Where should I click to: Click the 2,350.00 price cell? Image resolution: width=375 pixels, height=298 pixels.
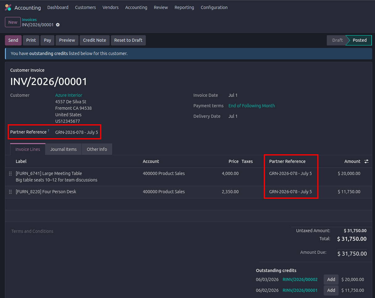coord(230,192)
